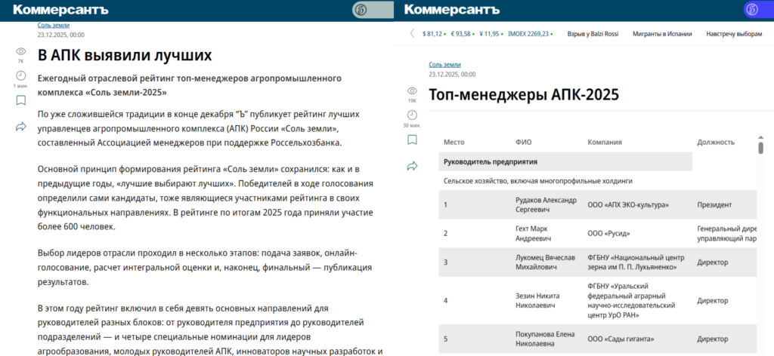Click the Коммерсантъ logo on the right page
This screenshot has width=774, height=356.
coord(451,10)
